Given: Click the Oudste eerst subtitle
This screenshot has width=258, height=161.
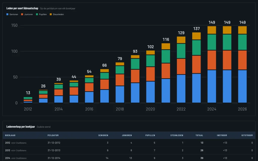Looking at the screenshot, I should coord(44,127).
